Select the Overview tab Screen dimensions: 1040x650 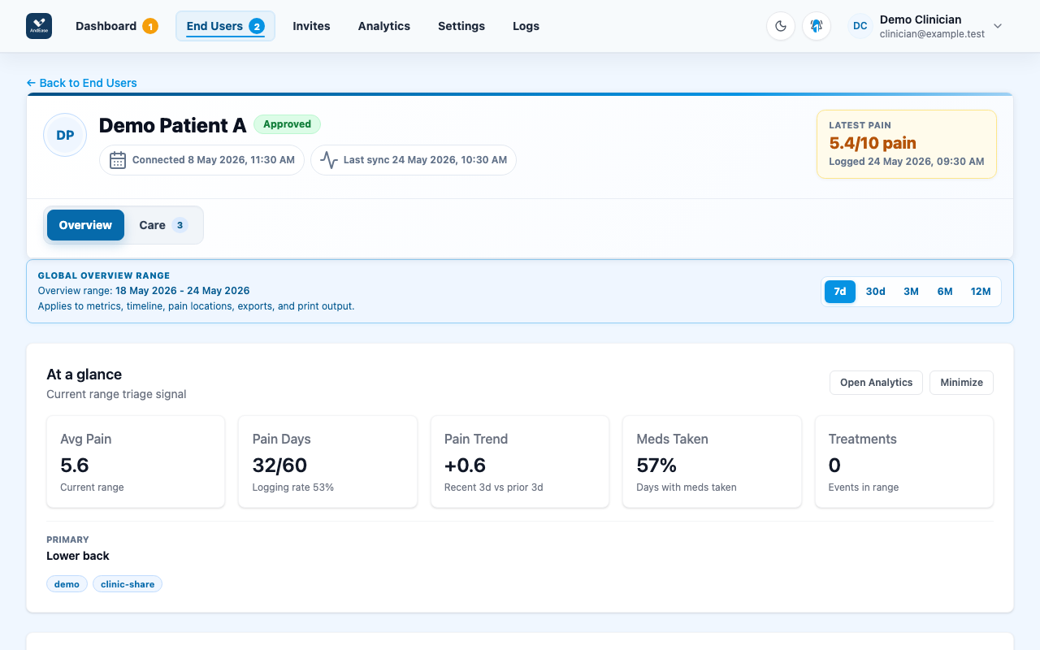click(x=85, y=225)
